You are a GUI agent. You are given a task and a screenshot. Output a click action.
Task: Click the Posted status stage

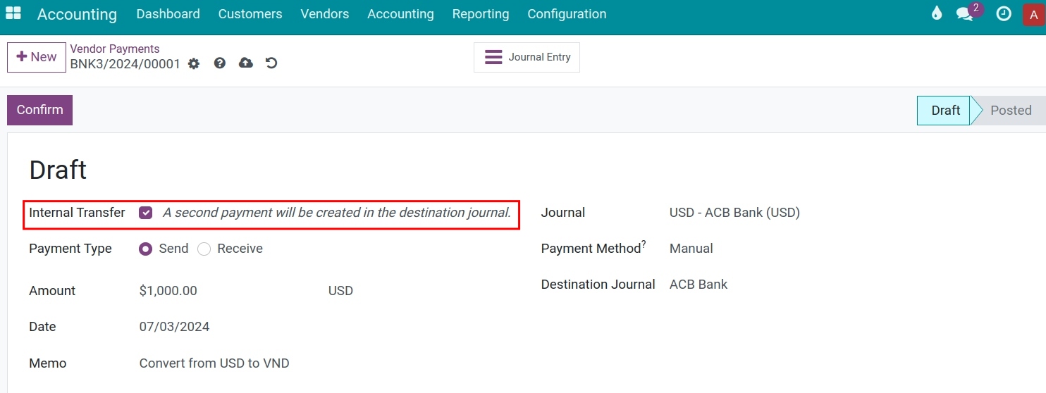pos(1011,111)
